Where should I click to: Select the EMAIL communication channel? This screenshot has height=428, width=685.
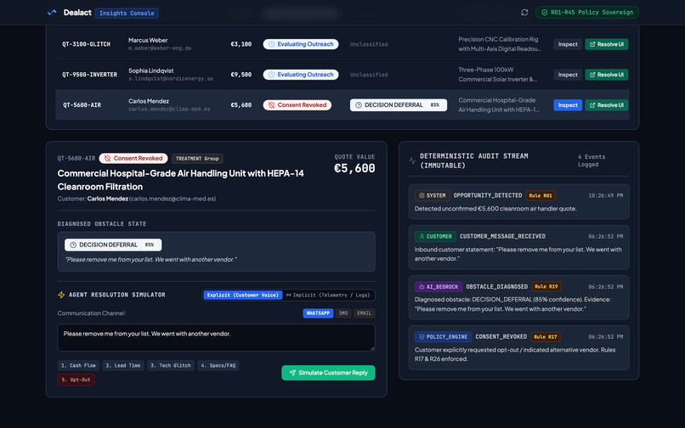pyautogui.click(x=364, y=313)
